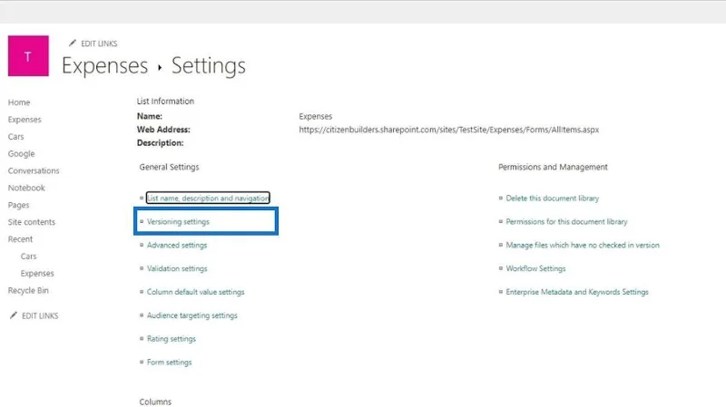Click the pink T site logo
Viewport: 726px width, 407px height.
coord(28,56)
